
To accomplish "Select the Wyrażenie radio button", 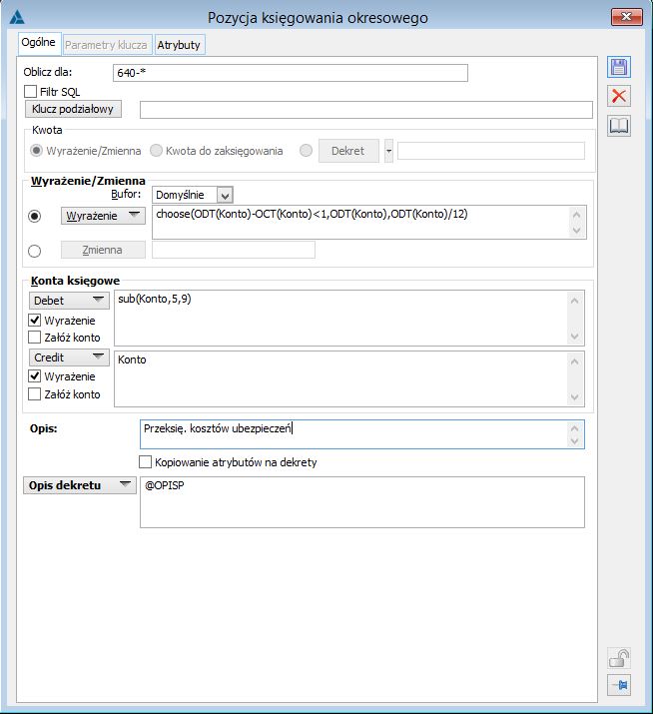I will tap(35, 216).
